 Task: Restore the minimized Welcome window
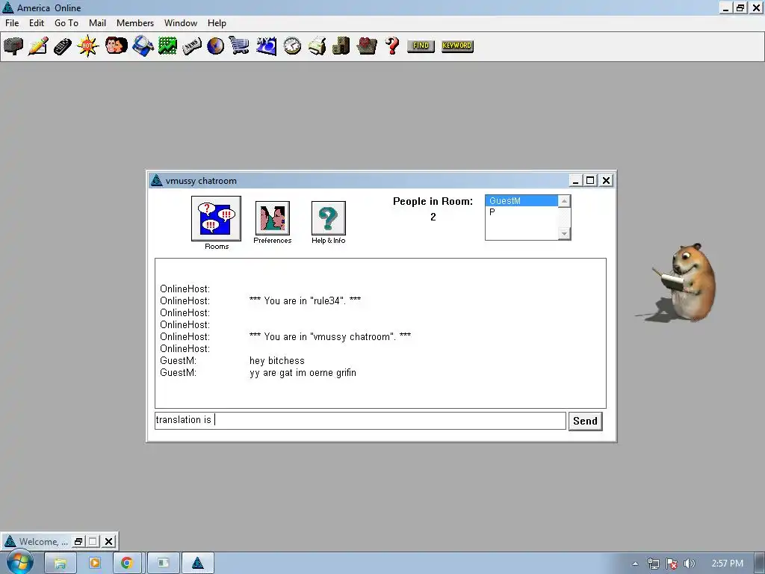click(x=78, y=541)
